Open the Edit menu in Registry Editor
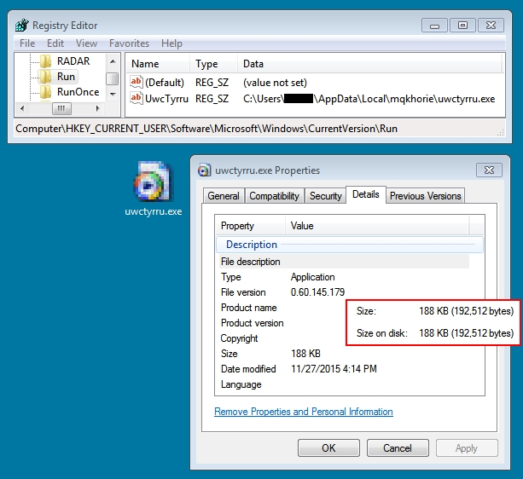Screen dimensions: 523x479 (55, 43)
